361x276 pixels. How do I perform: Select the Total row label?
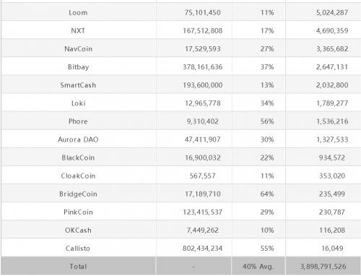[x=78, y=267]
